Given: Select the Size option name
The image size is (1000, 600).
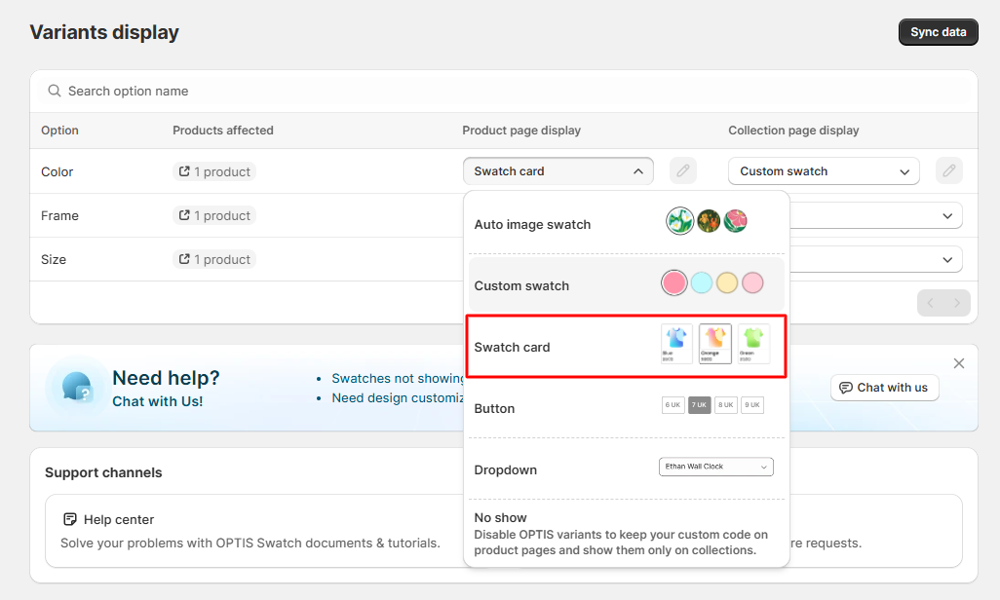Looking at the screenshot, I should [x=54, y=259].
